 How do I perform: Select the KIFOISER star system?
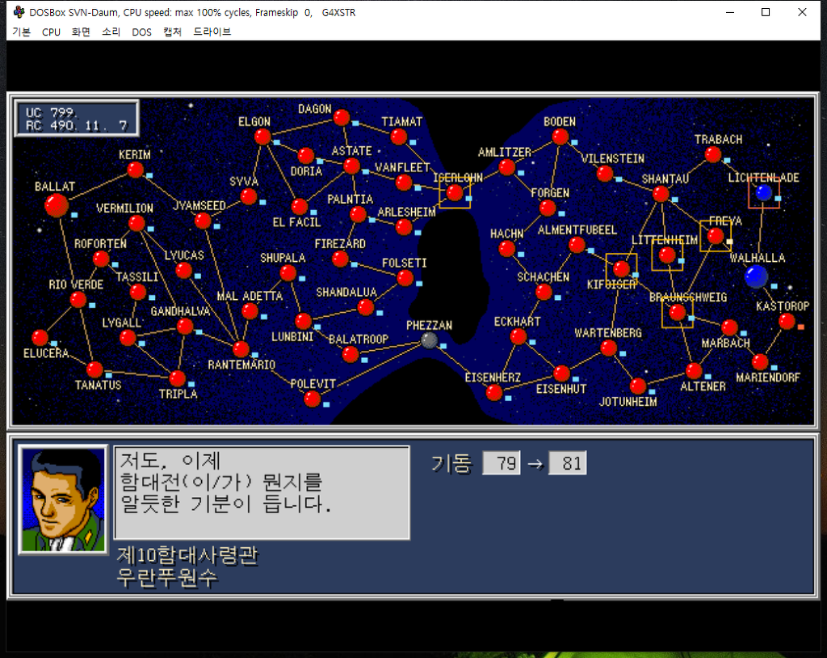point(622,269)
